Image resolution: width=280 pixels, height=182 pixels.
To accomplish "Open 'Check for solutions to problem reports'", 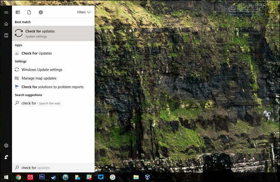I will point(53,87).
